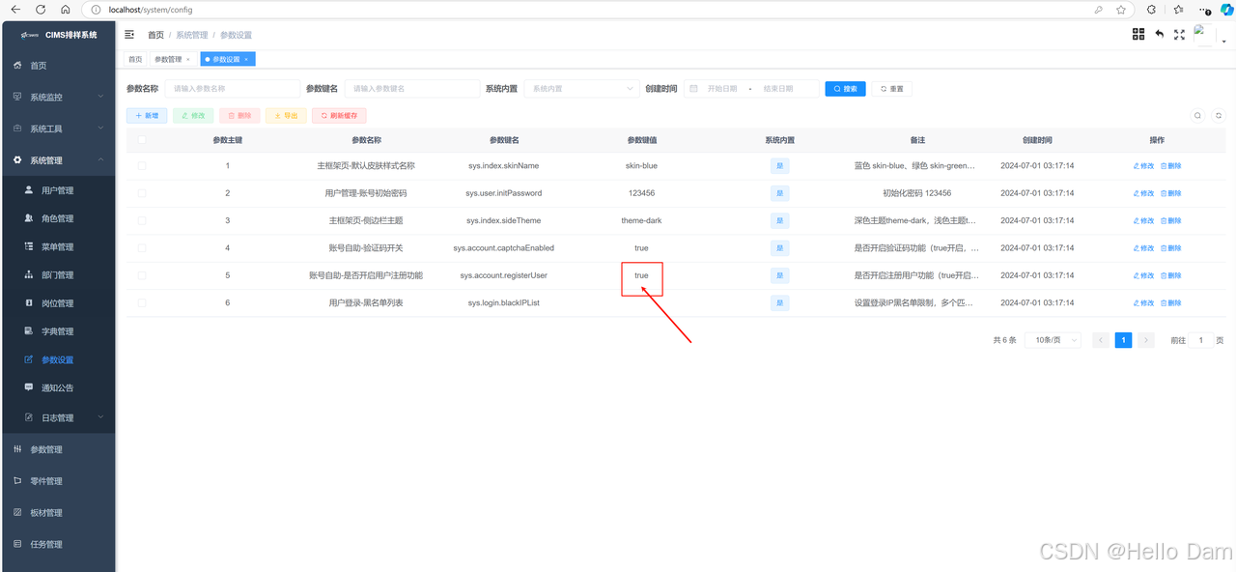Image resolution: width=1236 pixels, height=572 pixels.
Task: Check the row for sys.account.captchaEnabled
Action: pos(142,248)
